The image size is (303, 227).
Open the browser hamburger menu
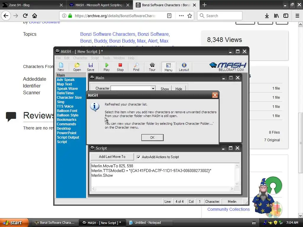[x=297, y=16]
